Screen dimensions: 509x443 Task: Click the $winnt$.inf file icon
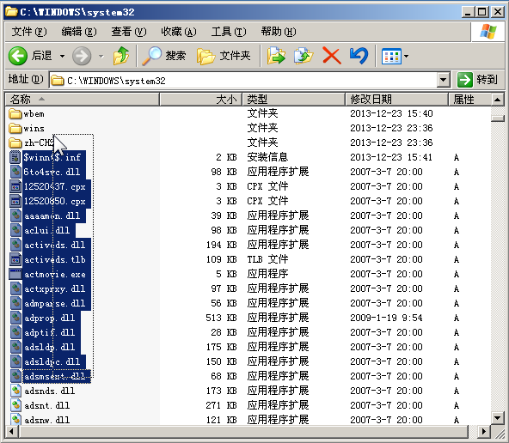pos(15,157)
